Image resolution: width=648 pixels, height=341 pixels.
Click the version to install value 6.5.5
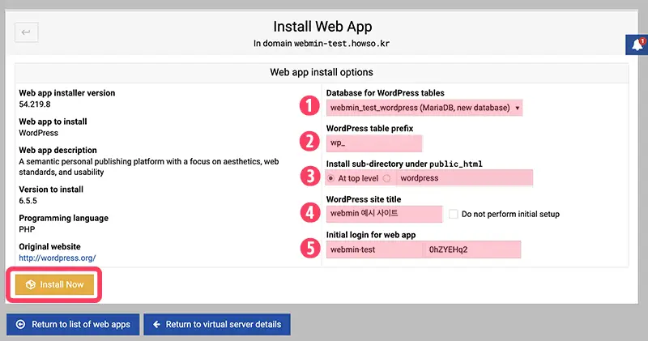pyautogui.click(x=28, y=201)
